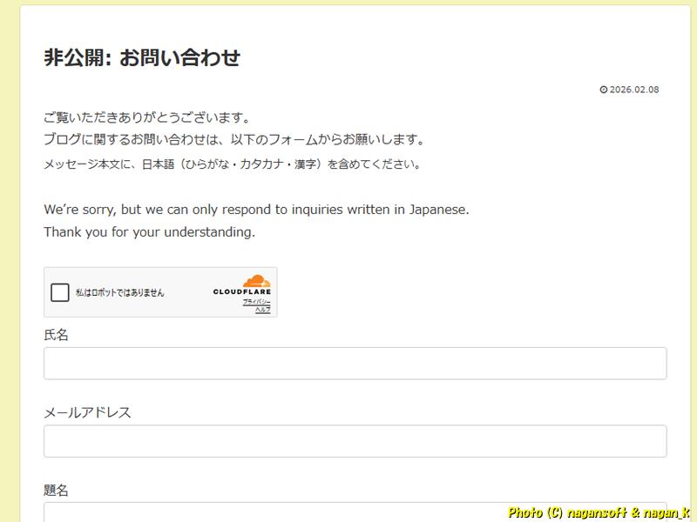Click the 氏名 name input field
The image size is (697, 522).
tap(355, 364)
